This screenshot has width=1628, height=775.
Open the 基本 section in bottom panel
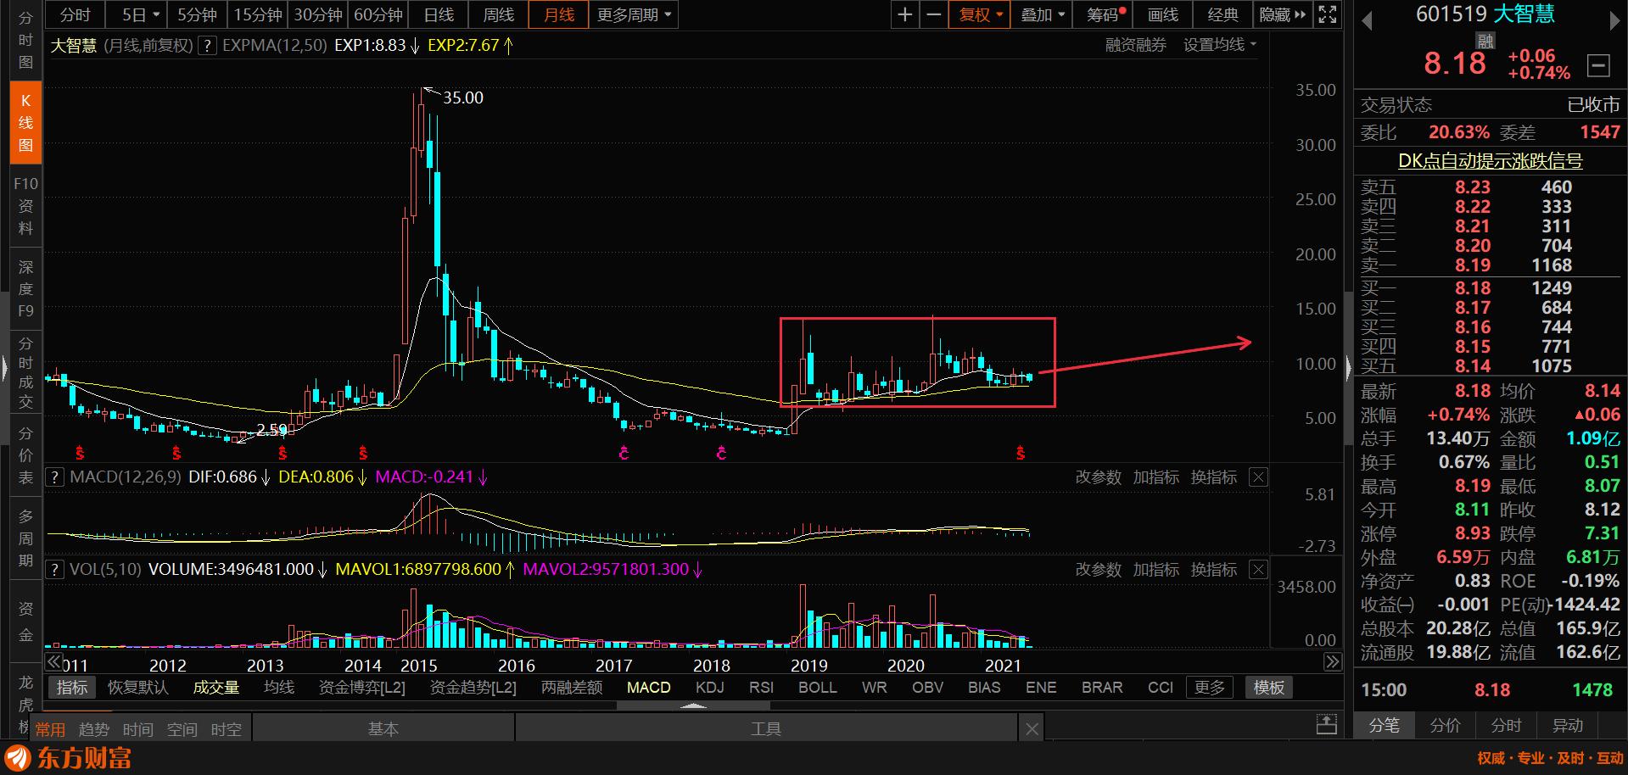[383, 728]
